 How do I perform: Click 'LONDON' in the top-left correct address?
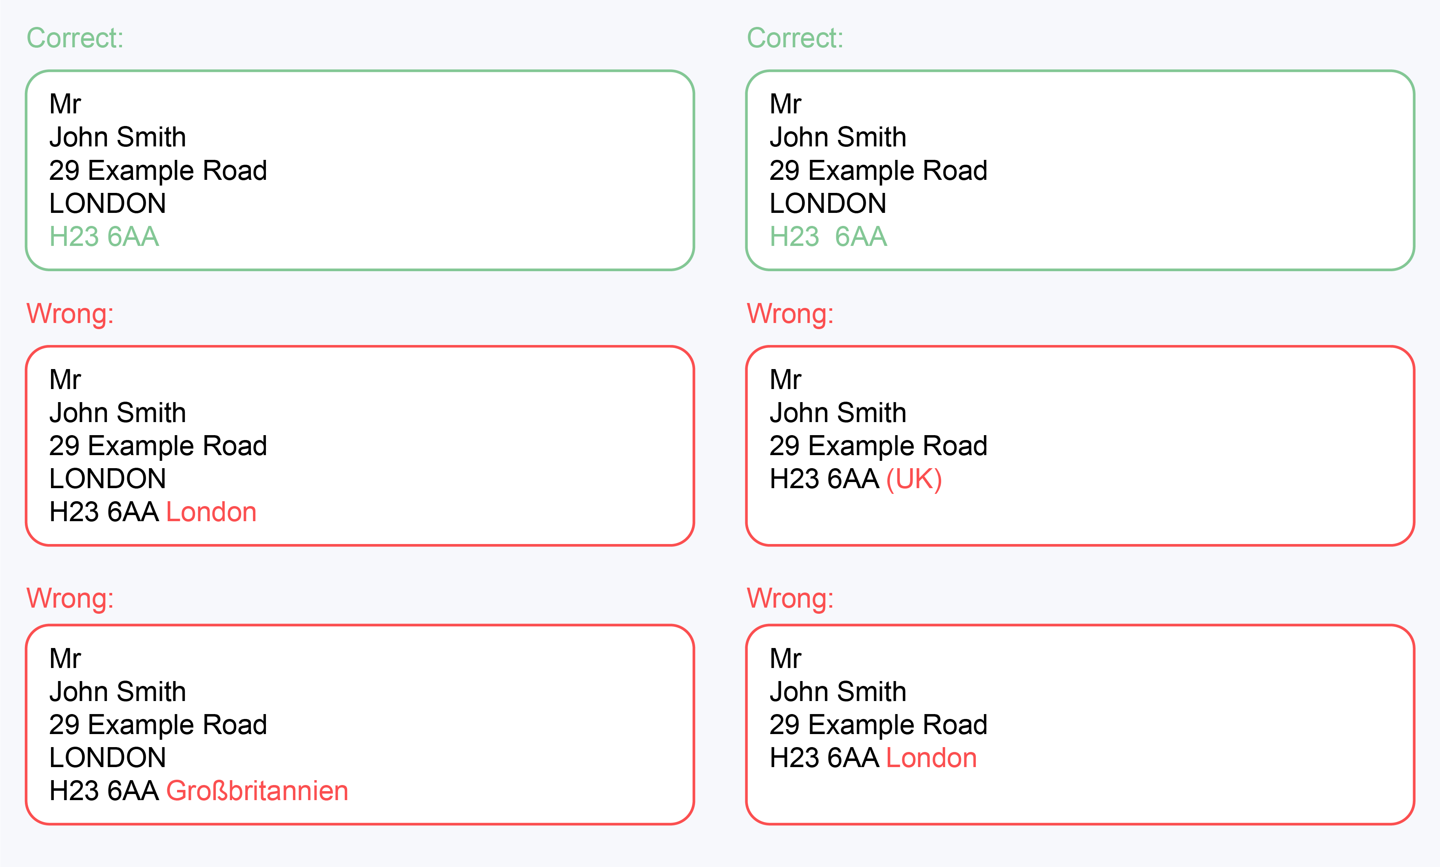click(108, 203)
